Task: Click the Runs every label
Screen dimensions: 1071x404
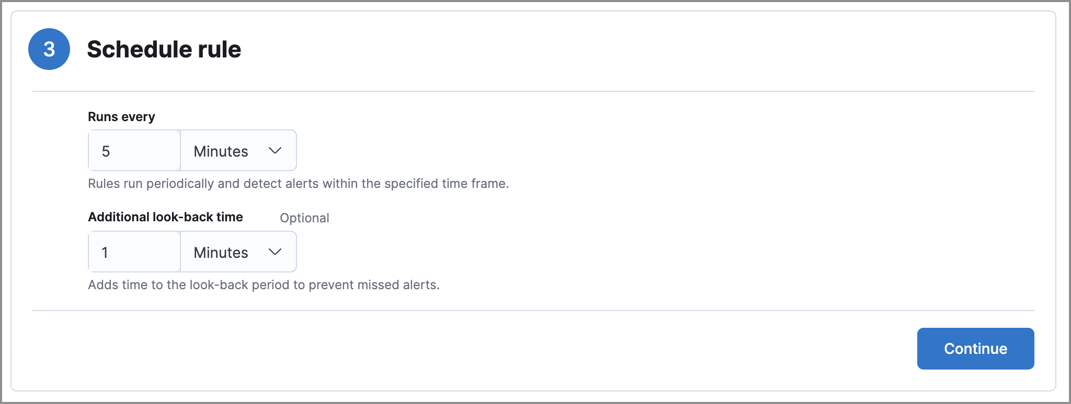Action: (x=121, y=116)
